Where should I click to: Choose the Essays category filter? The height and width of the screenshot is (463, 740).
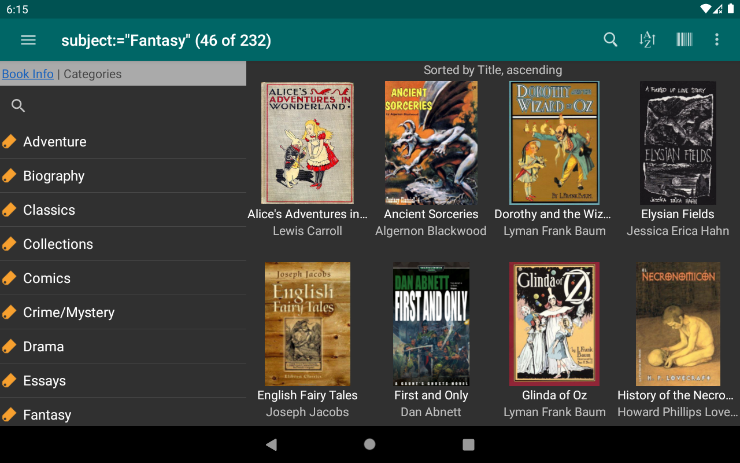pyautogui.click(x=44, y=380)
